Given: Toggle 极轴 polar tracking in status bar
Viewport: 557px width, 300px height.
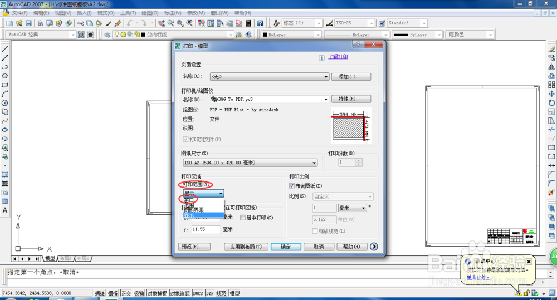Looking at the screenshot, I should tap(139, 293).
